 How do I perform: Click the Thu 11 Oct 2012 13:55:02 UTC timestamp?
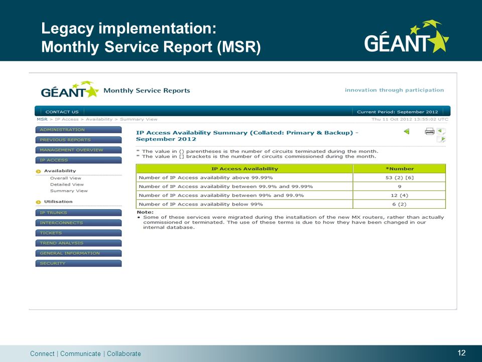410,119
